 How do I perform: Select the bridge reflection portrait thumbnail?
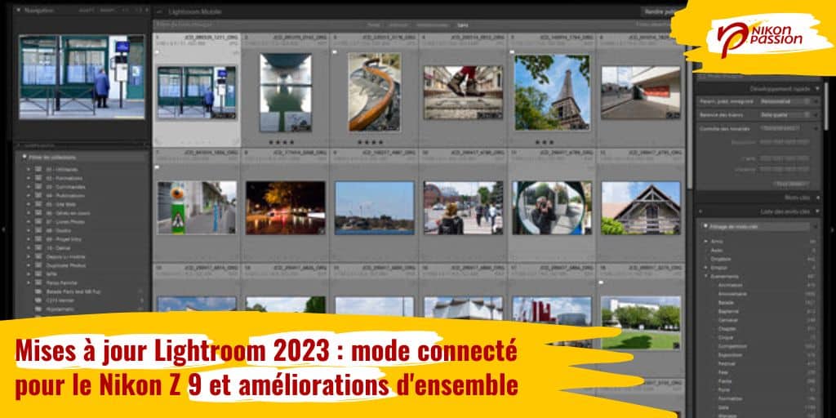tap(285, 92)
